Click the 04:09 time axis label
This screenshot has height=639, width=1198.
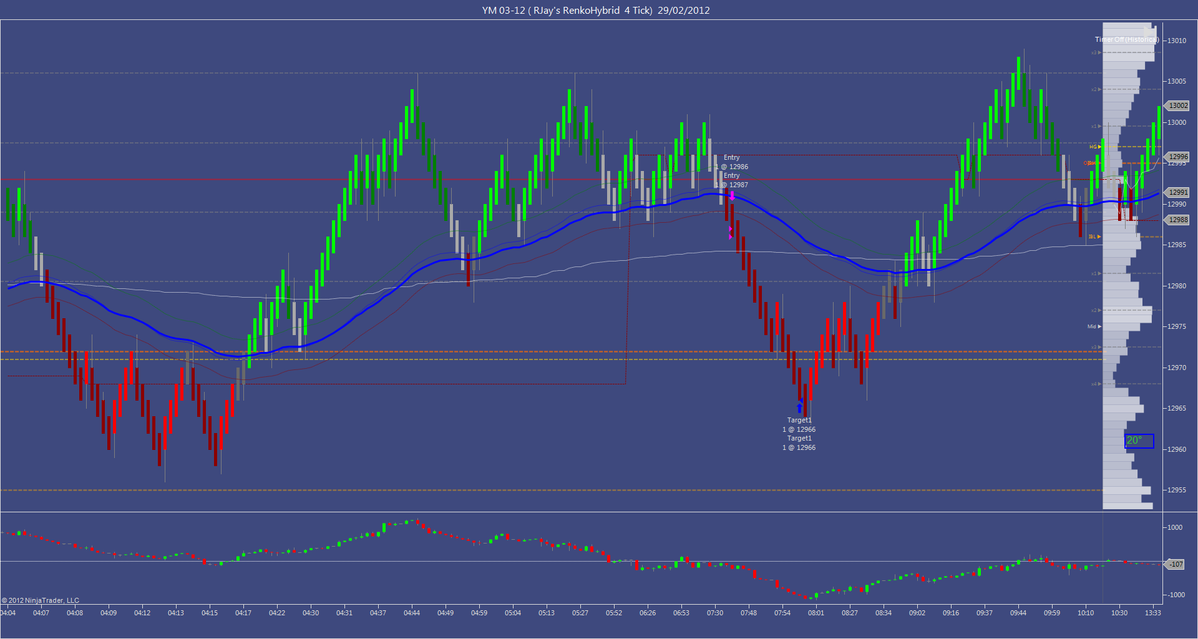tap(109, 613)
